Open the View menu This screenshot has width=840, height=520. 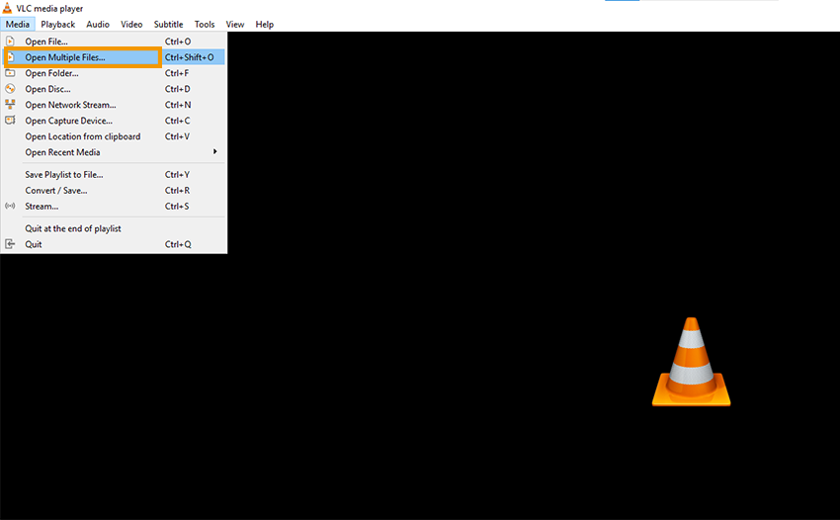click(x=234, y=24)
